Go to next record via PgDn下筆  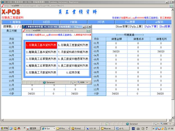point(151,27)
